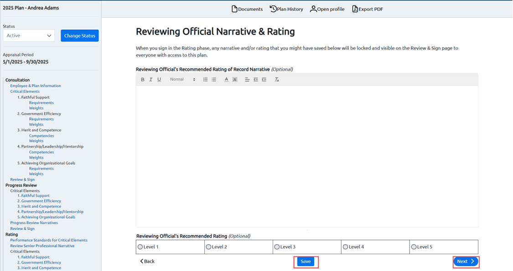The height and width of the screenshot is (271, 513).
Task: Select the Level 3 rating
Action: (277, 247)
